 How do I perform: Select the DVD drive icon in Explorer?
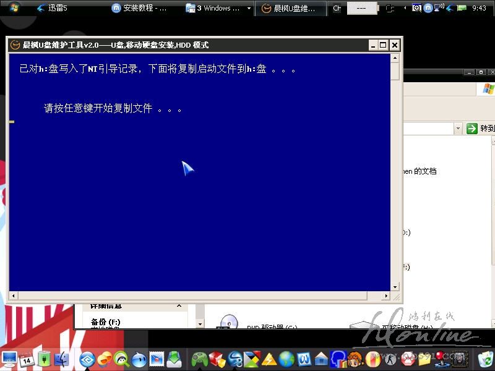point(228,322)
